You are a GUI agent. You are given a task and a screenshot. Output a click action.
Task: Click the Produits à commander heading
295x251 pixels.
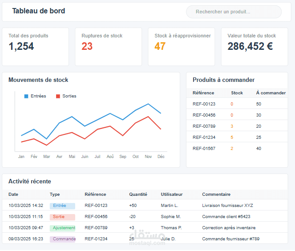point(223,80)
